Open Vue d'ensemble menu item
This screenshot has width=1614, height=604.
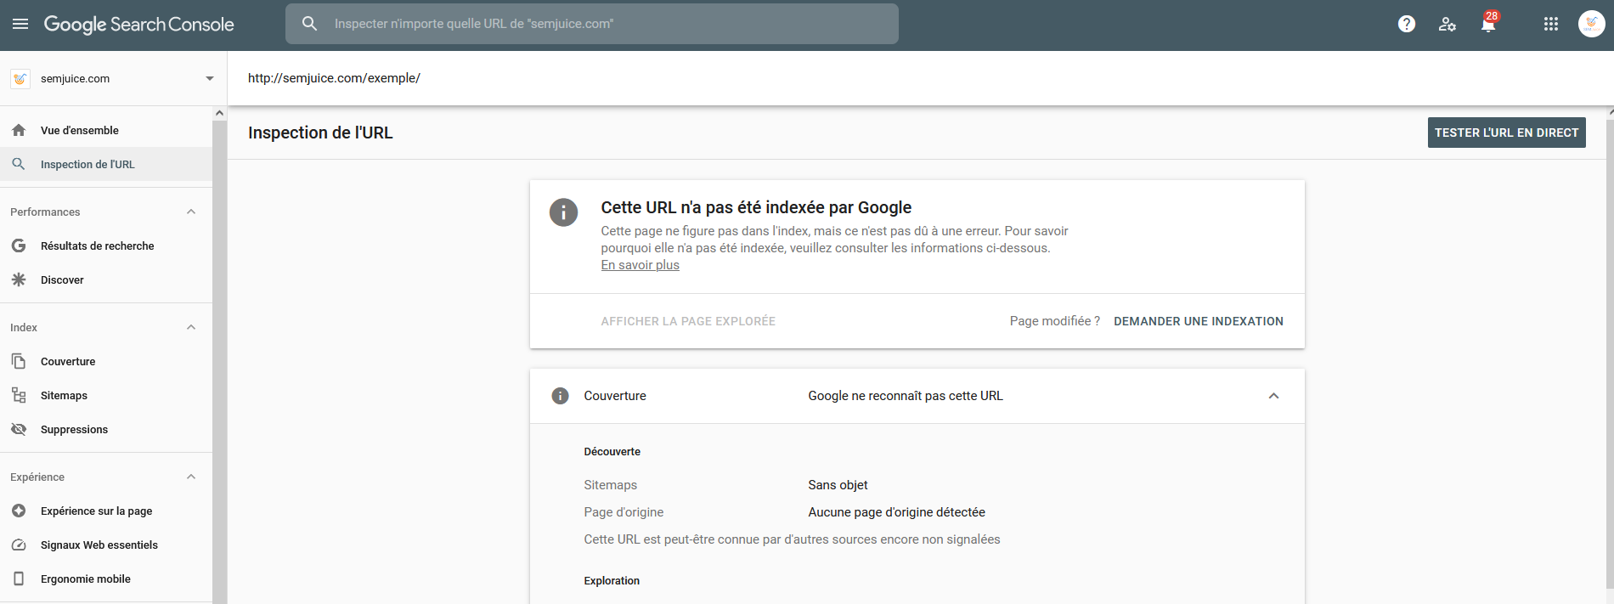[x=106, y=130]
